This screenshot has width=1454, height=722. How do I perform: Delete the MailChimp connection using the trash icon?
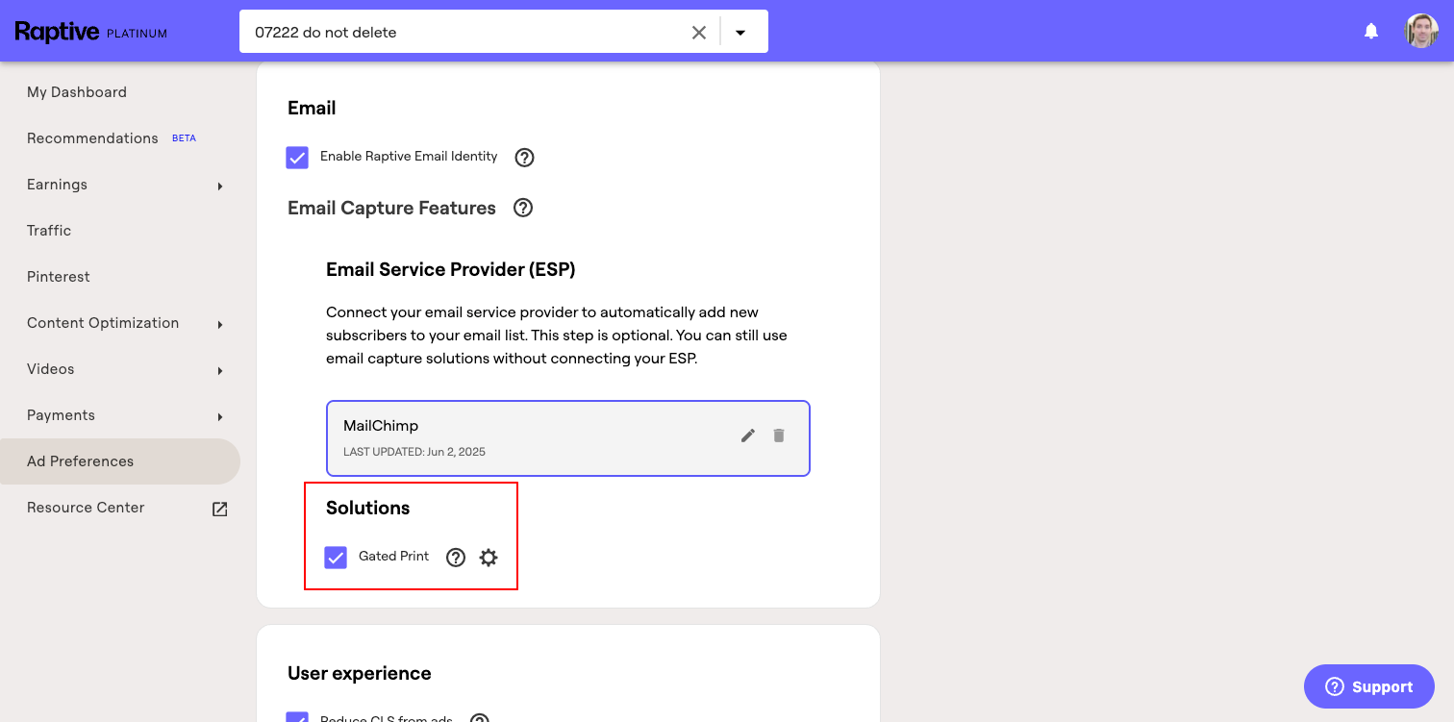click(x=779, y=436)
